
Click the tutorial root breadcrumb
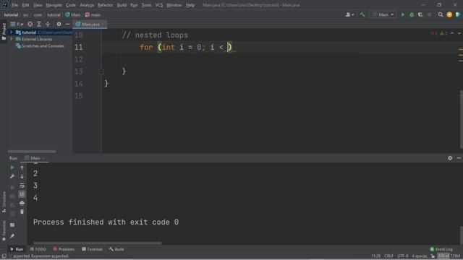11,14
